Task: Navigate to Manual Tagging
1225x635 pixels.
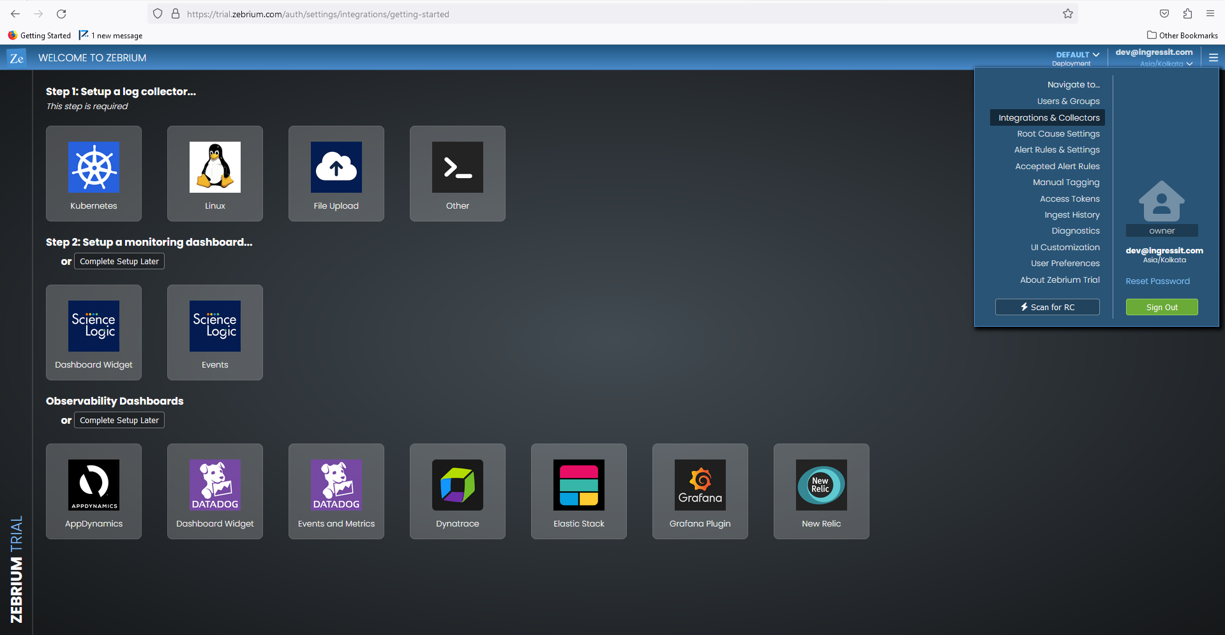Action: 1066,183
